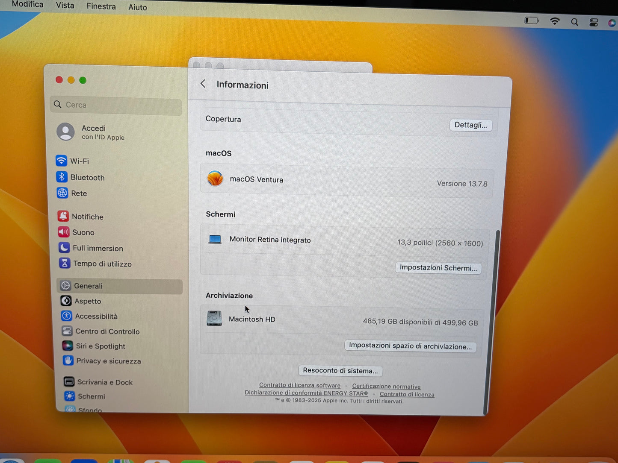618x463 pixels.
Task: Open the Aiuto menu
Action: [x=138, y=7]
